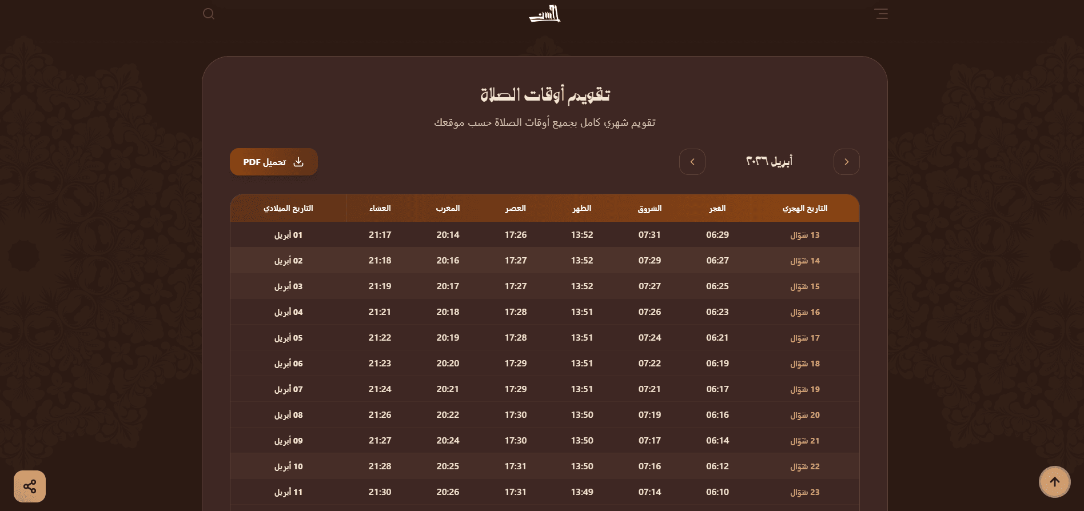This screenshot has width=1084, height=511.
Task: Click the site logo at top center
Action: click(544, 14)
